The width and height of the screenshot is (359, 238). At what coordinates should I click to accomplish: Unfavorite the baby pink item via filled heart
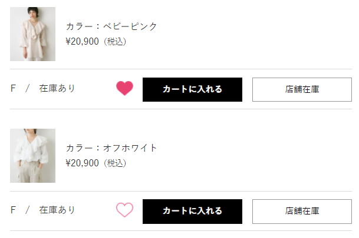click(x=124, y=89)
